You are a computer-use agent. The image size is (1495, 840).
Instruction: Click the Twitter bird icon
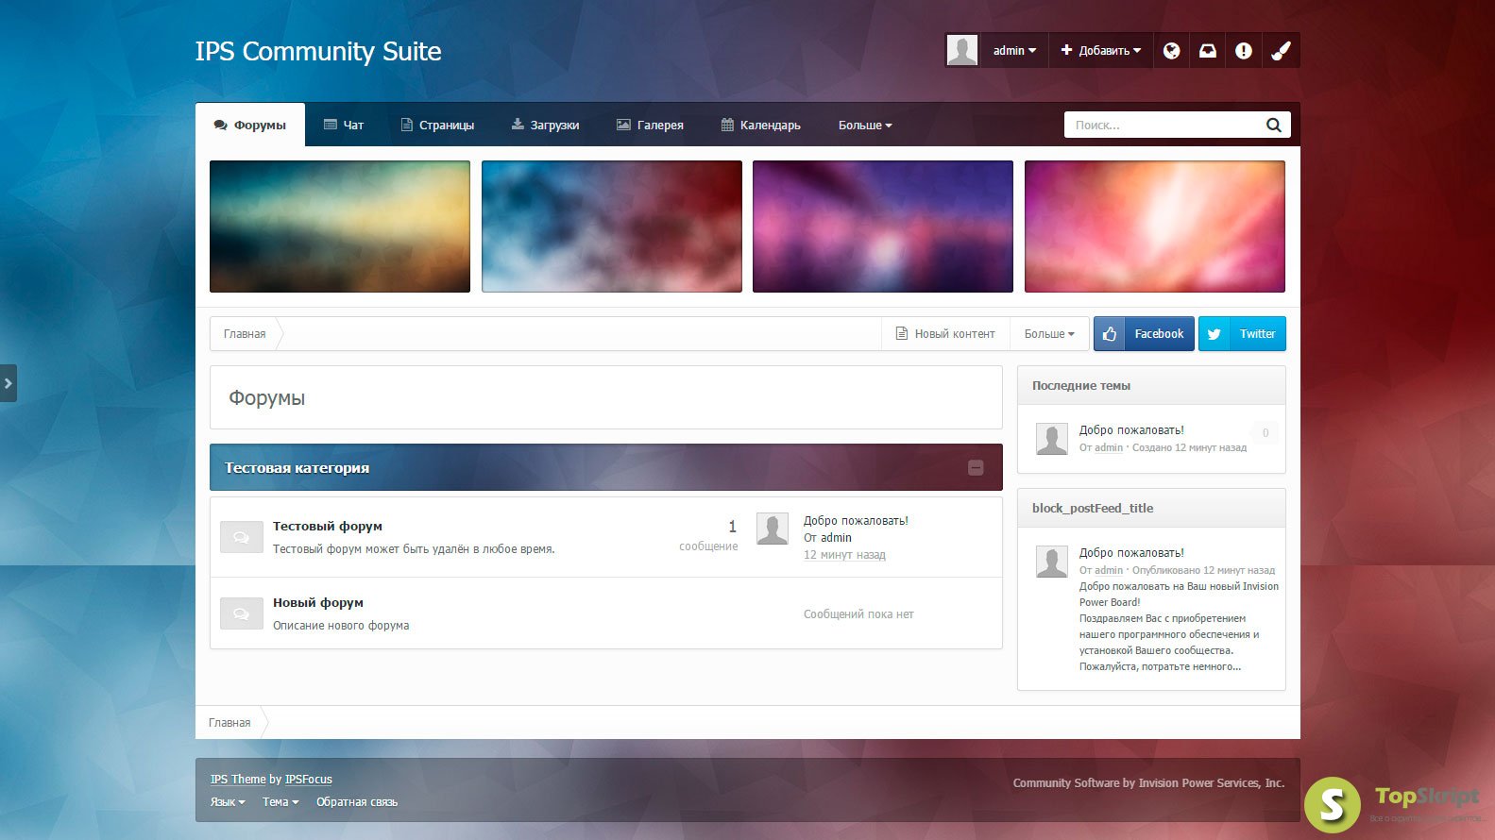pos(1214,334)
